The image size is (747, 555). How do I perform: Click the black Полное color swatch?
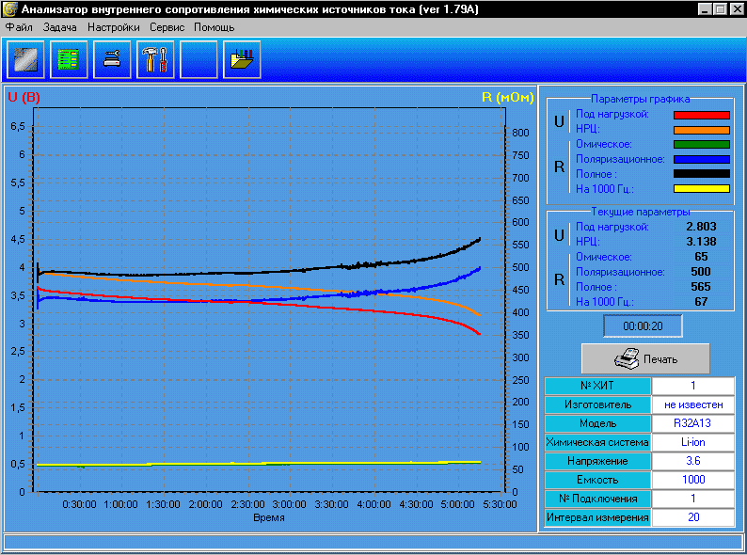click(701, 174)
